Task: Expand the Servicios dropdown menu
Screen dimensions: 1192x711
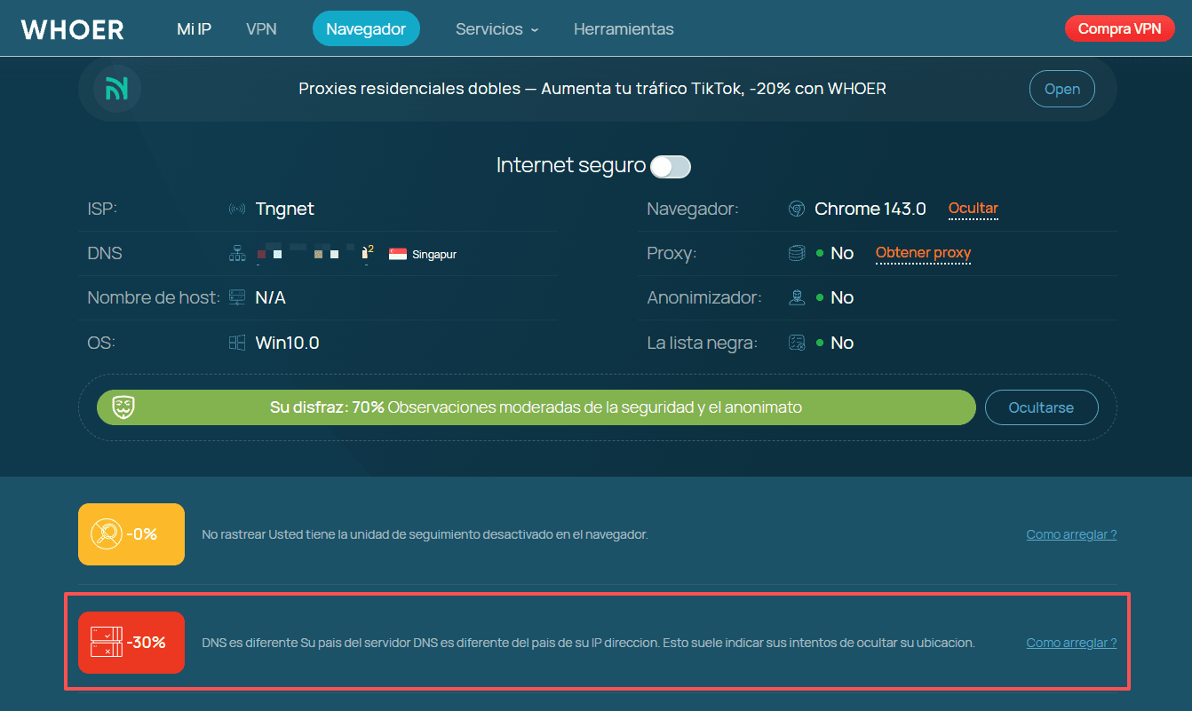Action: coord(497,29)
